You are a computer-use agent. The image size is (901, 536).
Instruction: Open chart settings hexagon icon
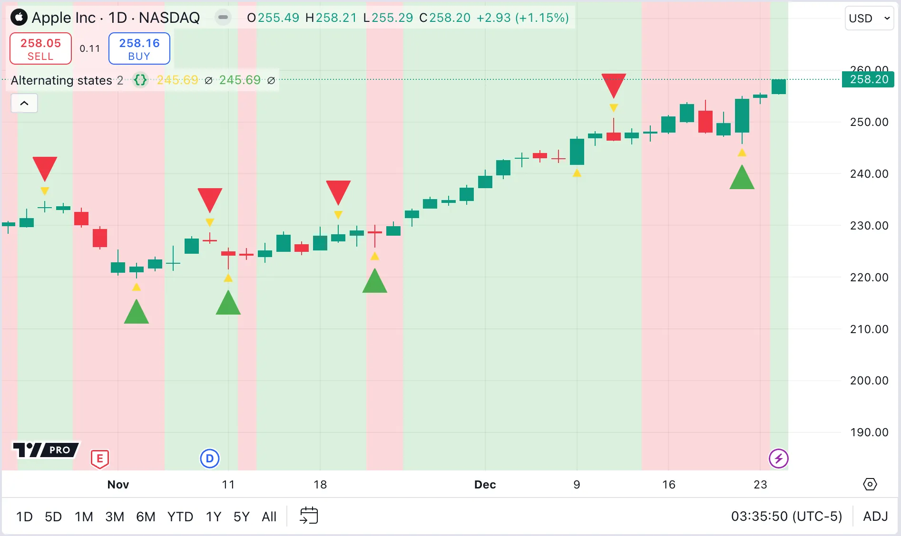coord(870,484)
